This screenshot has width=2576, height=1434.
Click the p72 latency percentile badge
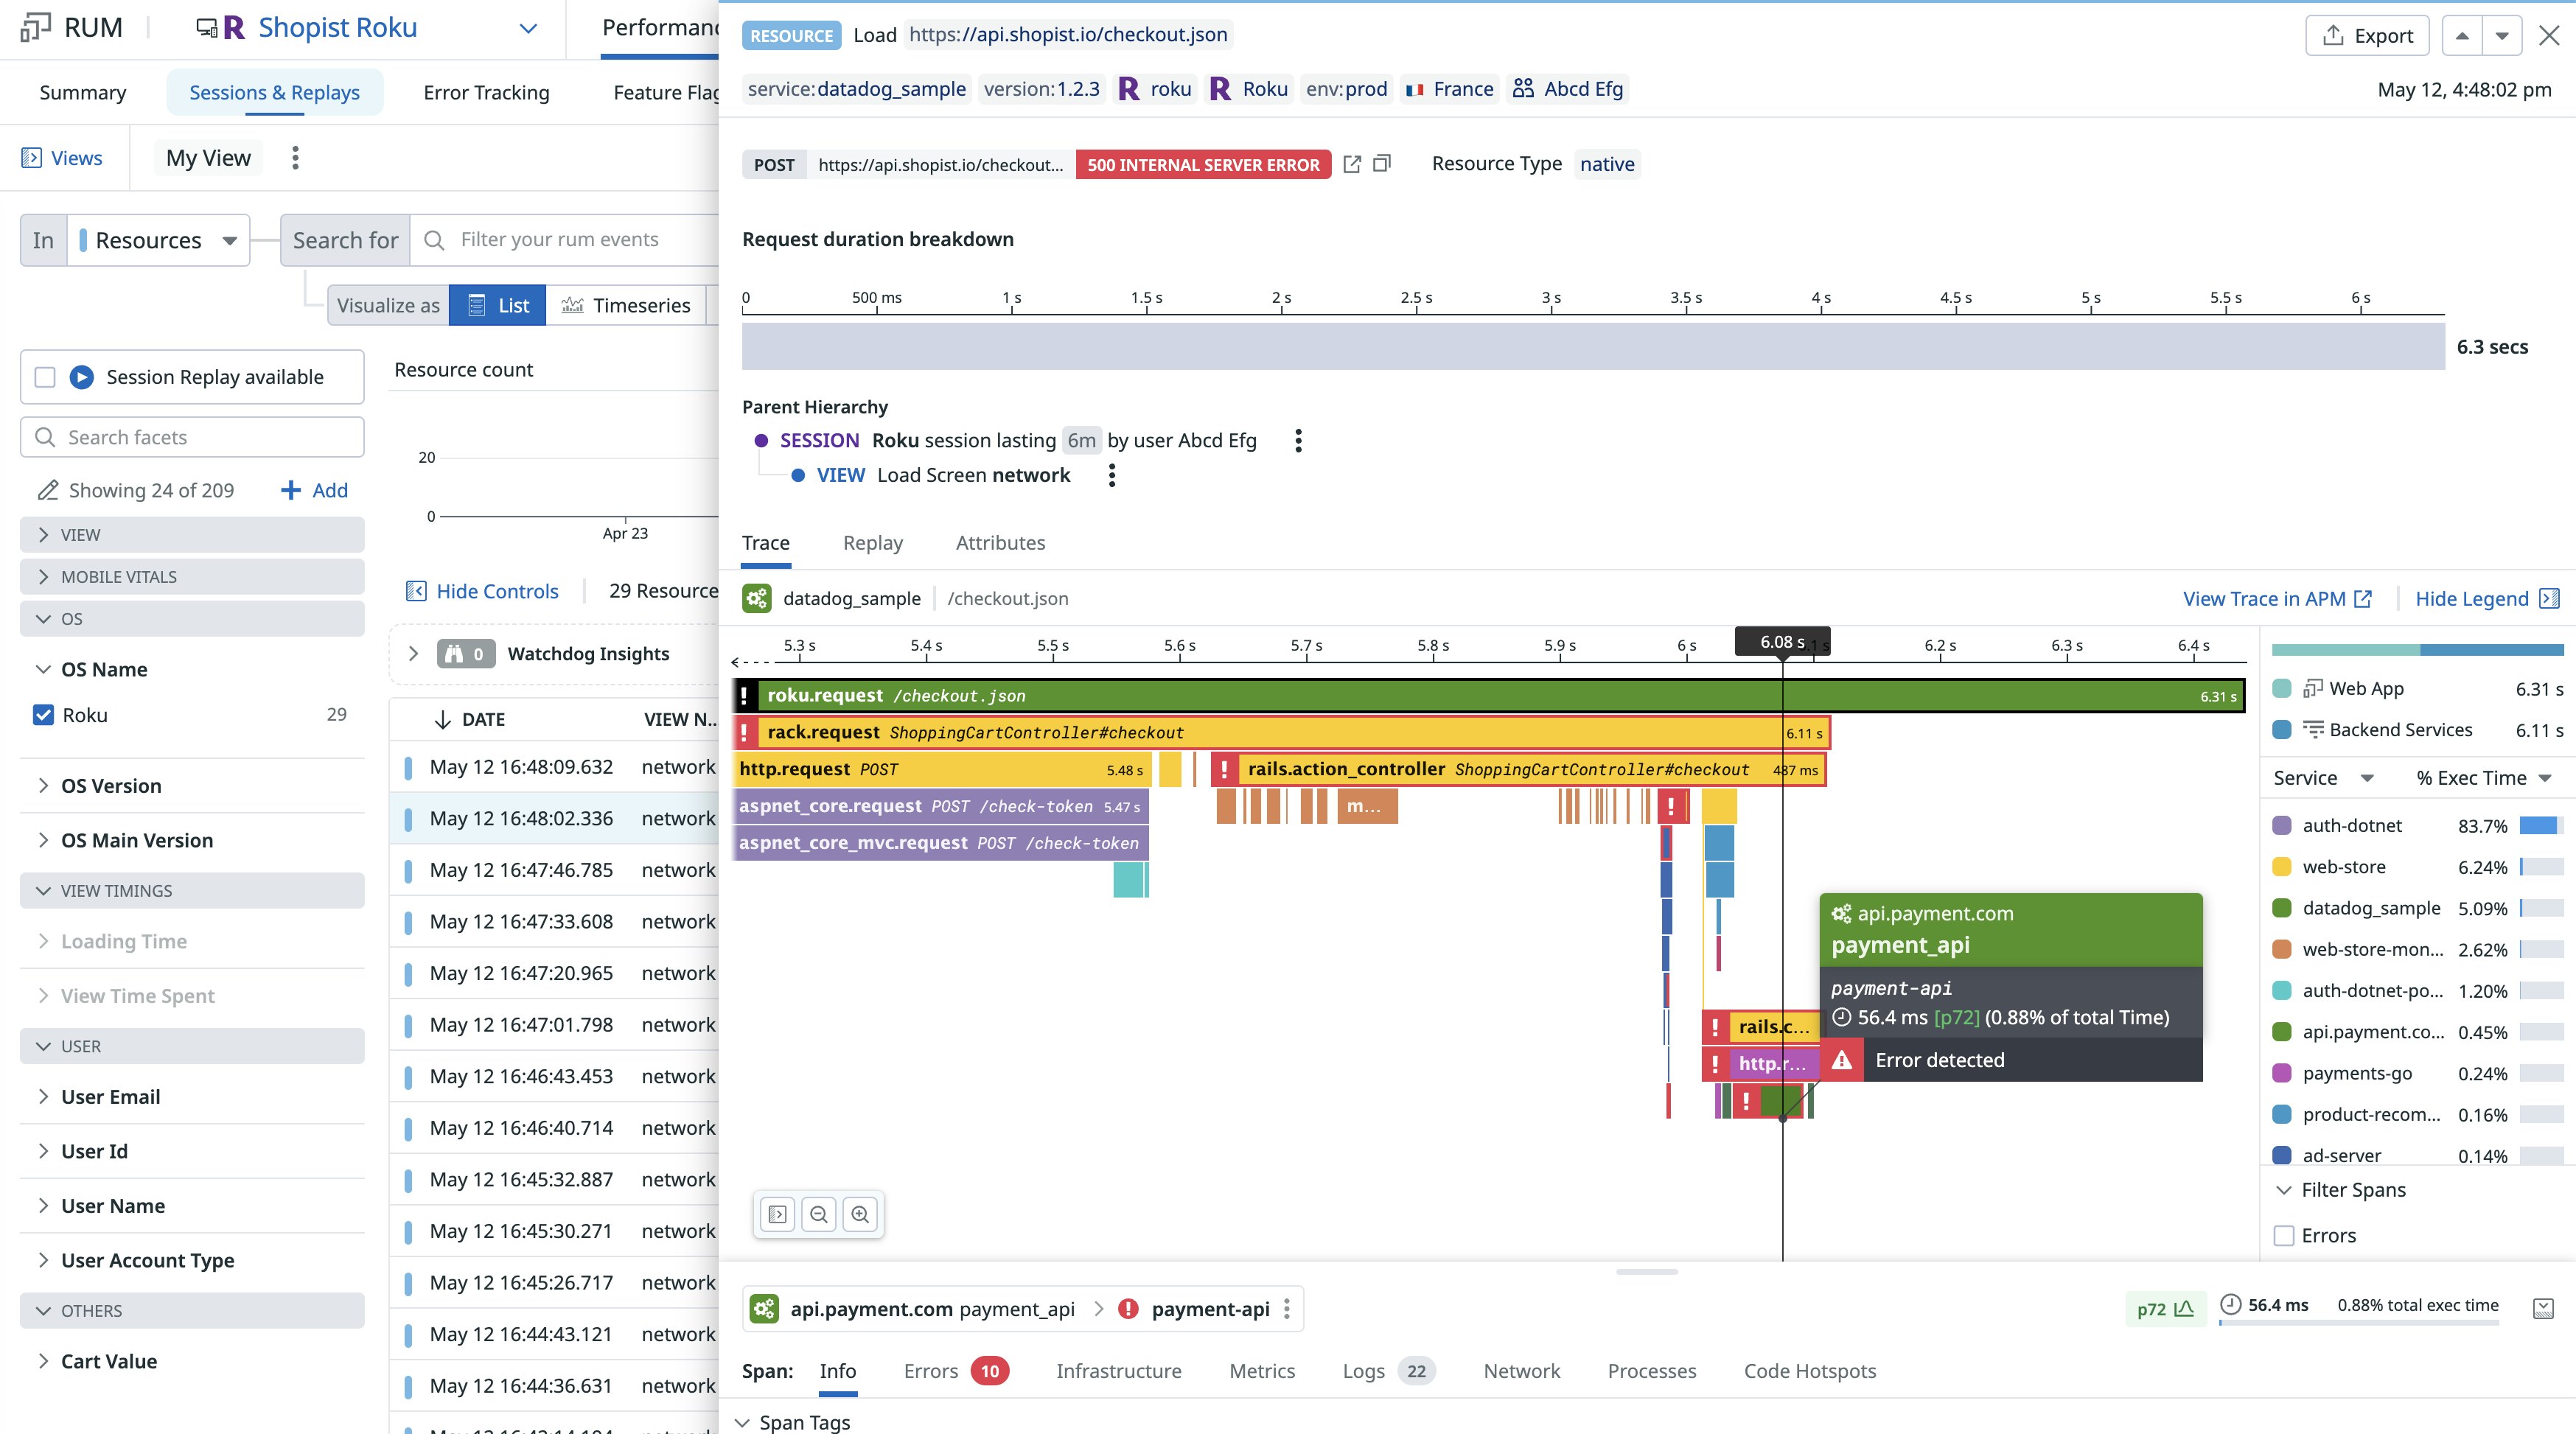pos(2165,1308)
